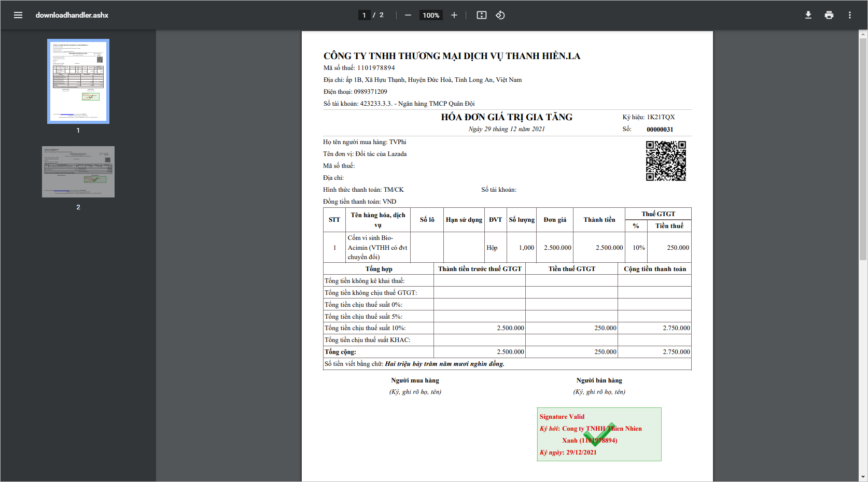Click the tax amount 250.000 in item row
Screen dimensions: 868x482
(x=669, y=248)
